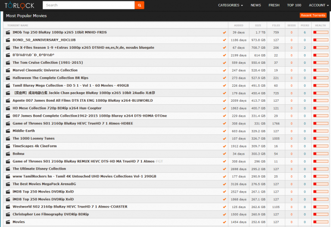Open BOND_50_ANNIVERSARY_HDCLUB torrent link
This screenshot has width=331, height=227.
pyautogui.click(x=44, y=40)
